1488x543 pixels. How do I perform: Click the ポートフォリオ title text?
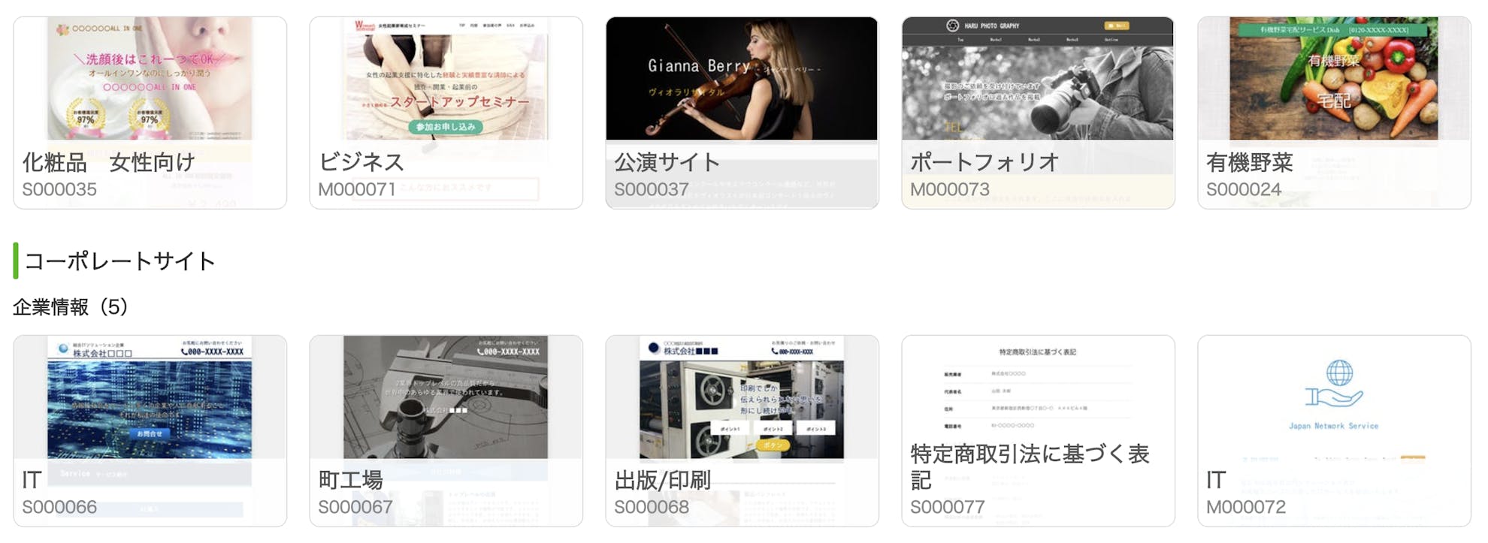(x=984, y=162)
